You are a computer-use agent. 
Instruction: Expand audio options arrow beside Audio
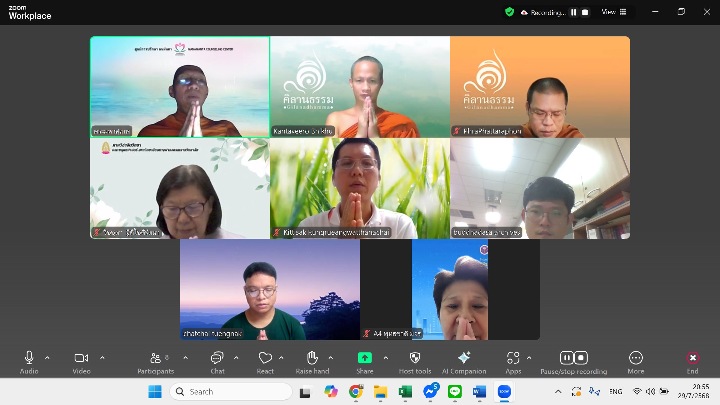click(x=47, y=358)
